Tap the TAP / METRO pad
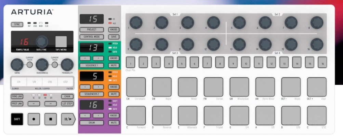The image size is (343, 138). click(61, 42)
